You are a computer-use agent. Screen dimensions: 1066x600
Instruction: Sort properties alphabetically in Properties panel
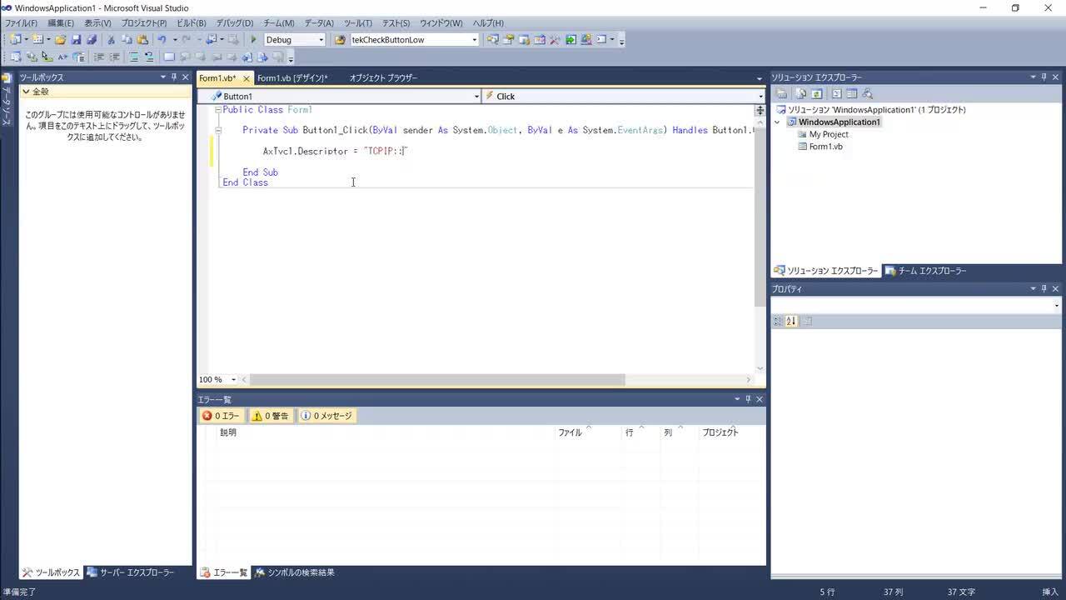pos(791,321)
